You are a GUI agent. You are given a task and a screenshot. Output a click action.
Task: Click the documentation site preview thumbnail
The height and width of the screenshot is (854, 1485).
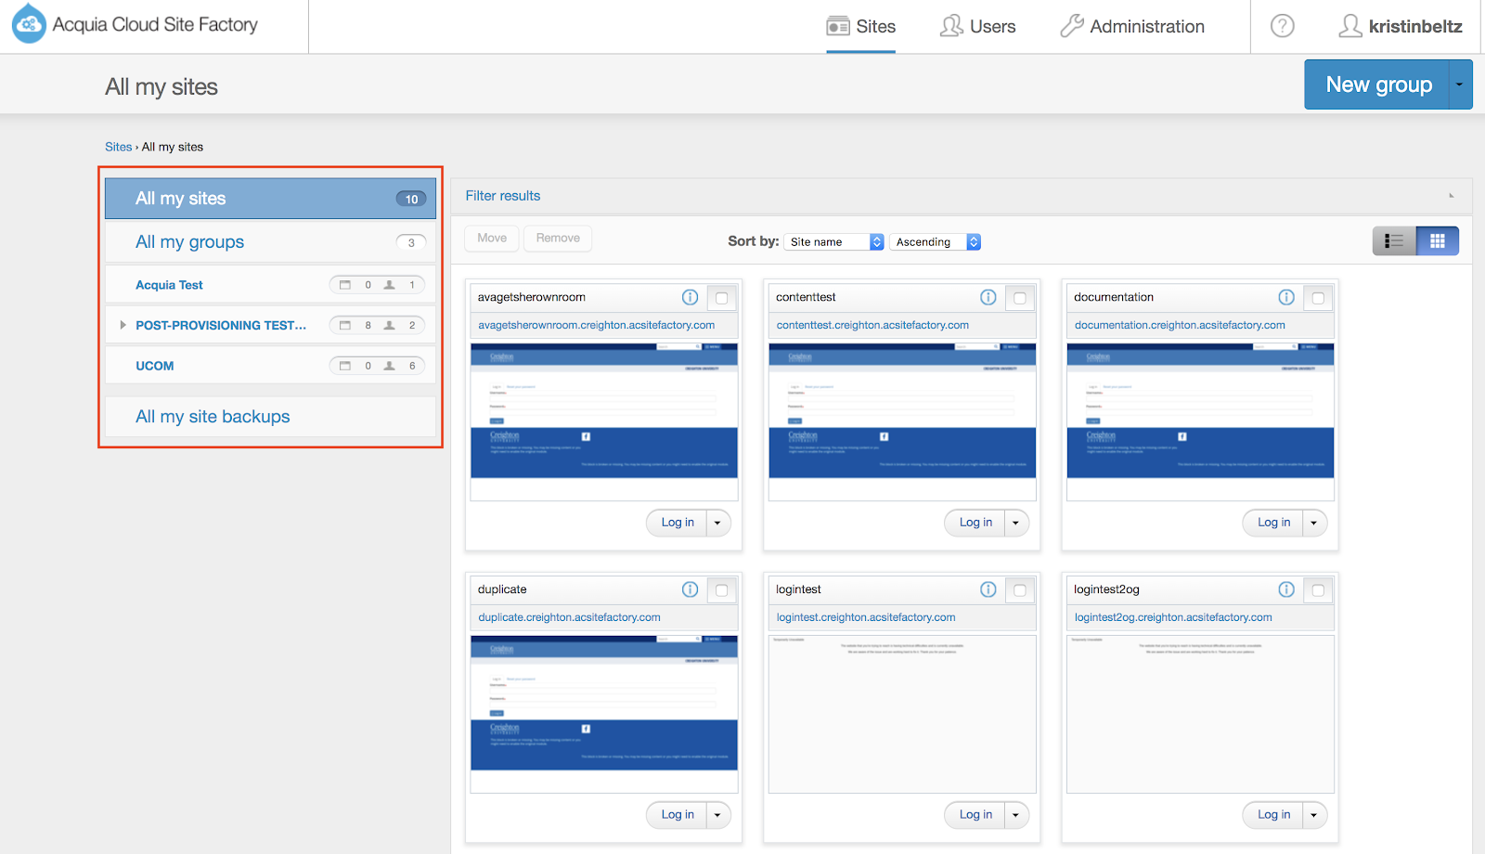pos(1200,422)
